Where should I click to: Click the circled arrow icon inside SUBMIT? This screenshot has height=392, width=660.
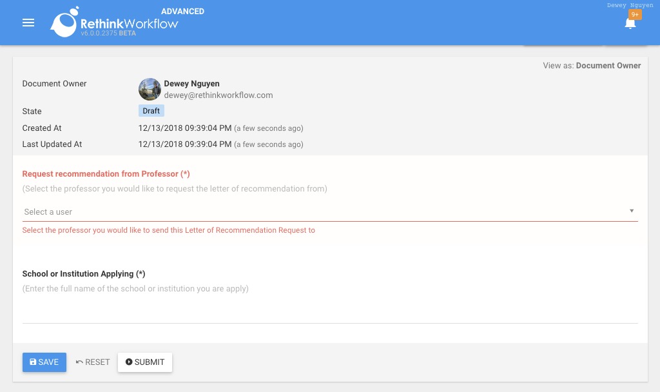129,362
